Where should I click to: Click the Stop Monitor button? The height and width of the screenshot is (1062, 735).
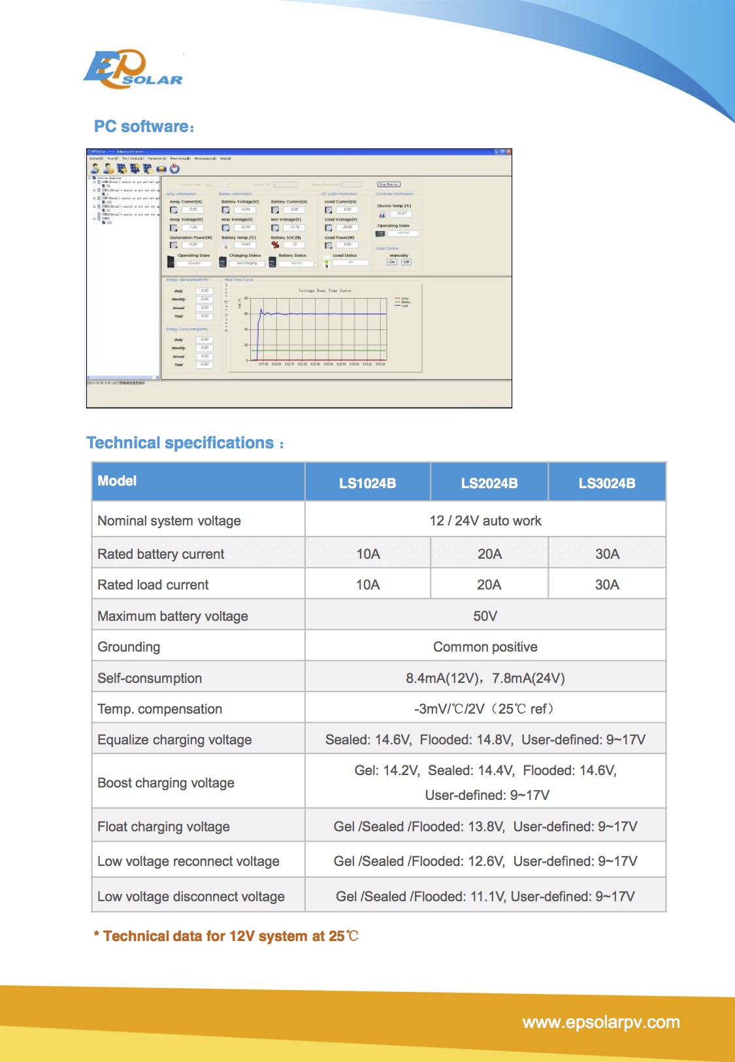pyautogui.click(x=389, y=184)
